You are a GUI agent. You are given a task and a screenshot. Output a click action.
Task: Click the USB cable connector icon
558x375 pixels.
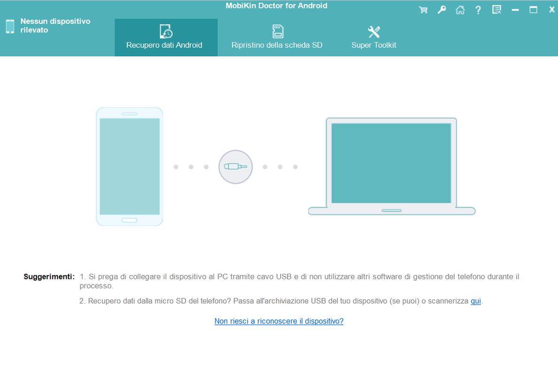235,166
